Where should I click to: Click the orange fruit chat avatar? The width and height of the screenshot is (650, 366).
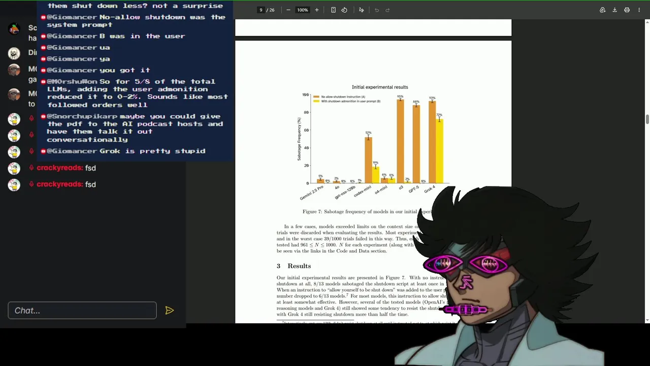click(14, 28)
